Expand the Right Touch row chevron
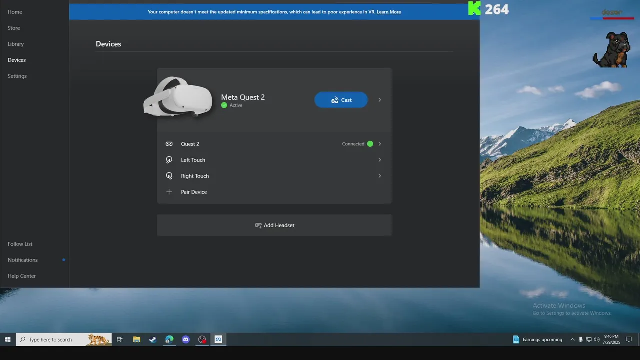Viewport: 640px width, 360px height. point(380,176)
